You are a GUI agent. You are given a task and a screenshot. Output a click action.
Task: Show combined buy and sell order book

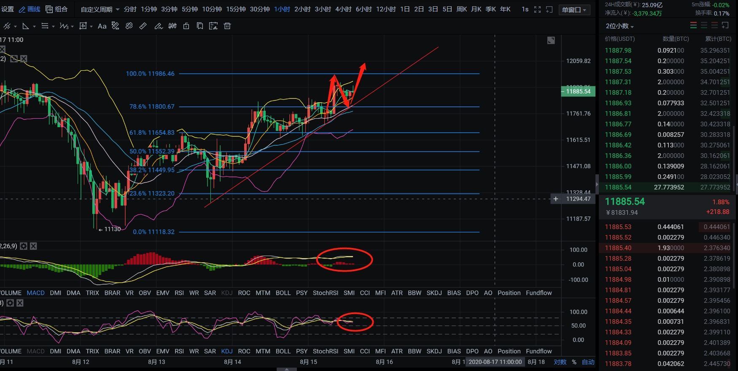[x=693, y=26]
